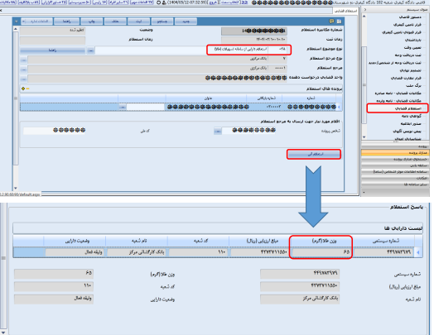Select استعلام قضایی in side menu
Image resolution: width=434 pixels, height=335 pixels.
click(x=398, y=108)
